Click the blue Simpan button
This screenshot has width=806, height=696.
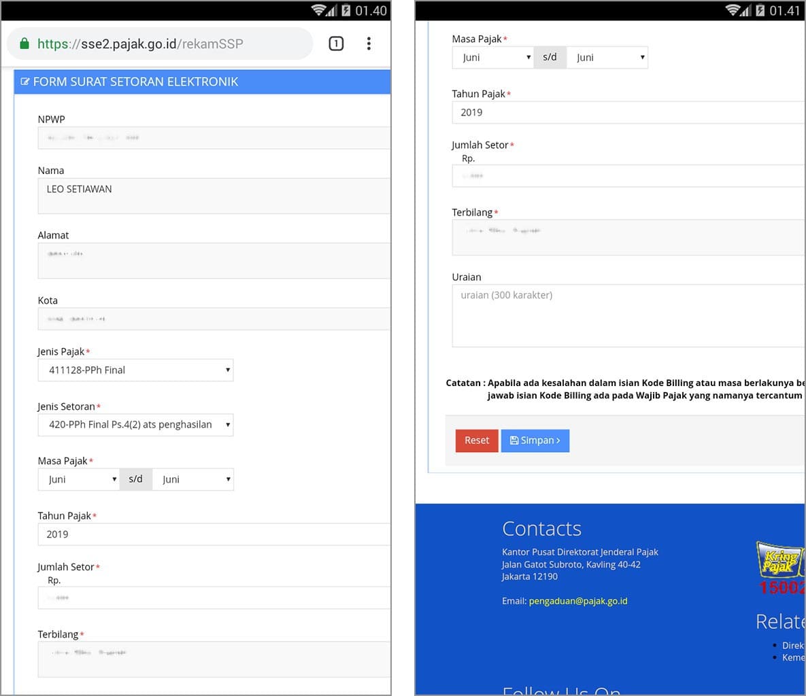click(x=535, y=440)
